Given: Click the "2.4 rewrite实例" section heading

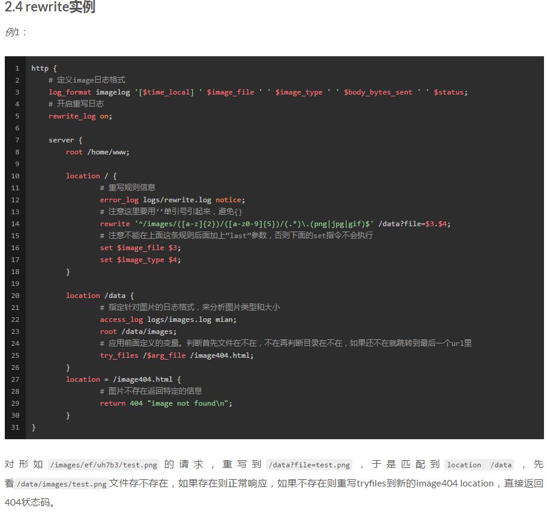Looking at the screenshot, I should (x=50, y=8).
